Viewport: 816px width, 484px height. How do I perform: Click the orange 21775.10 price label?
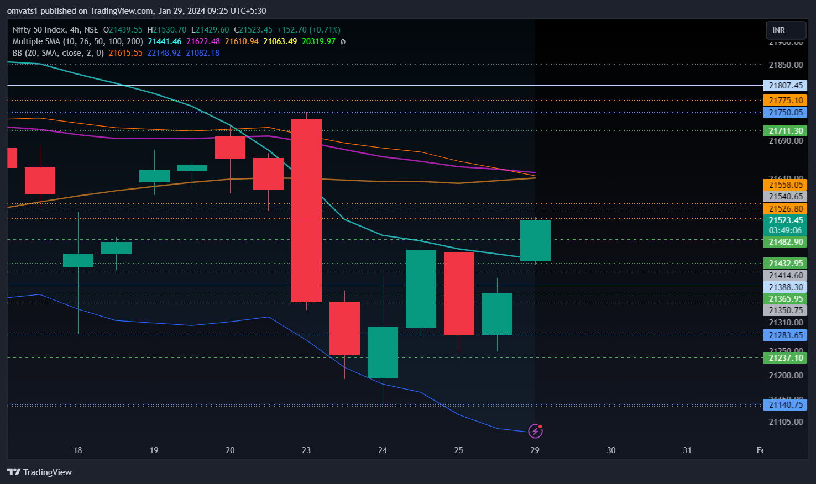[x=786, y=101]
